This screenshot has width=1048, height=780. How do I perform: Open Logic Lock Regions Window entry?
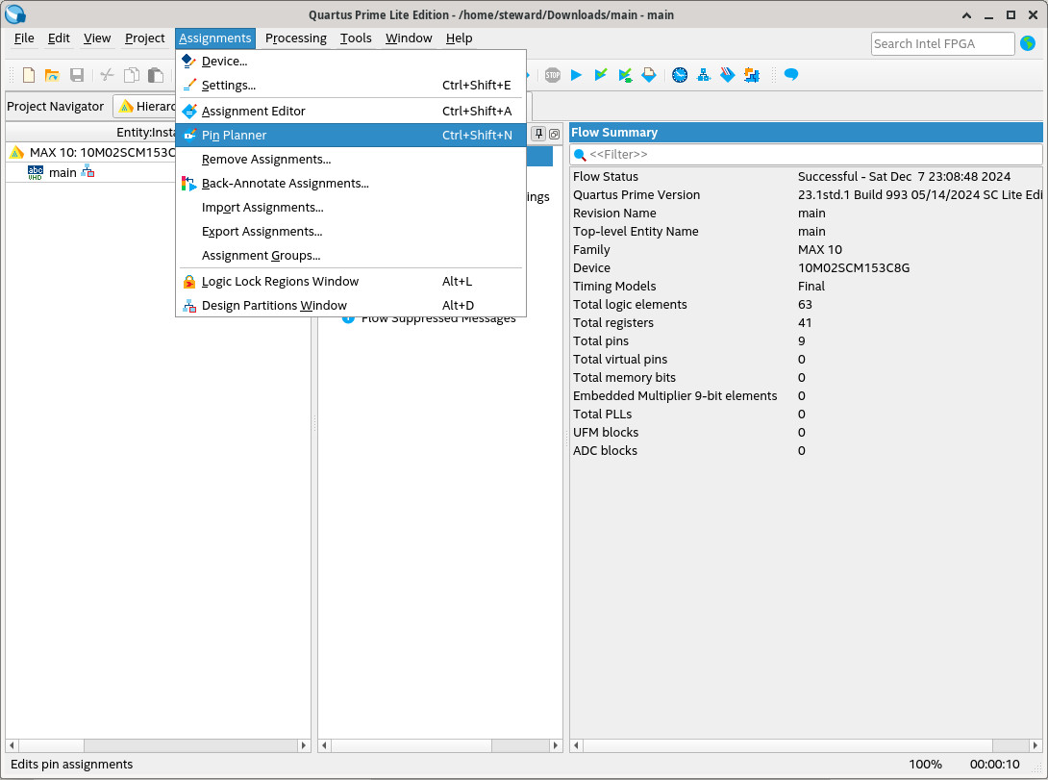351,282
